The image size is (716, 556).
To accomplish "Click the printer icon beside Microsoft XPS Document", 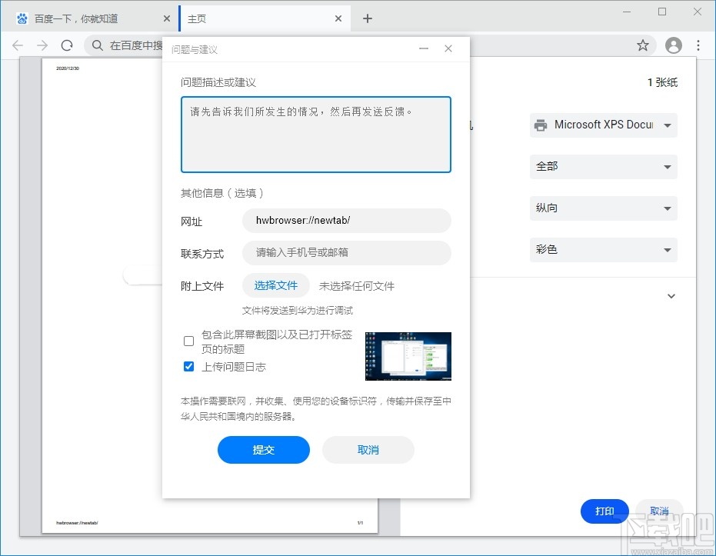I will point(541,125).
